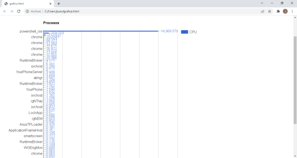Close the grafico.html tab
This screenshot has width=297, height=158.
click(x=50, y=3)
